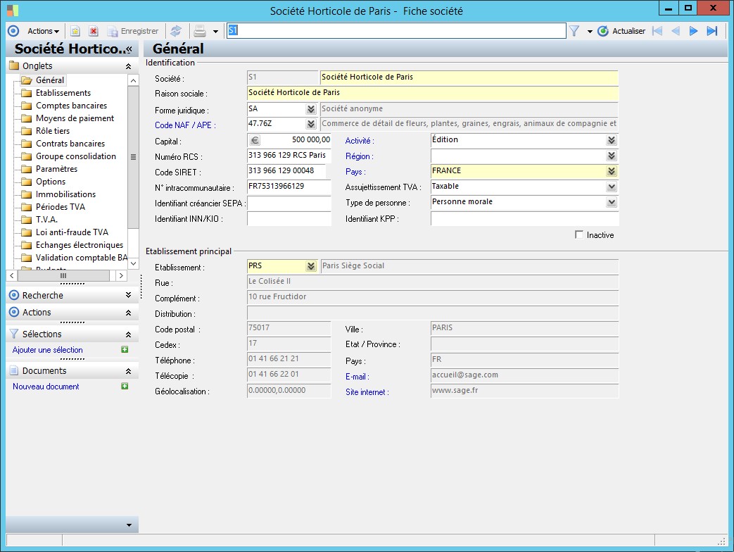Expand the Recherche panel
Viewport: 734px width, 552px height.
pos(128,296)
